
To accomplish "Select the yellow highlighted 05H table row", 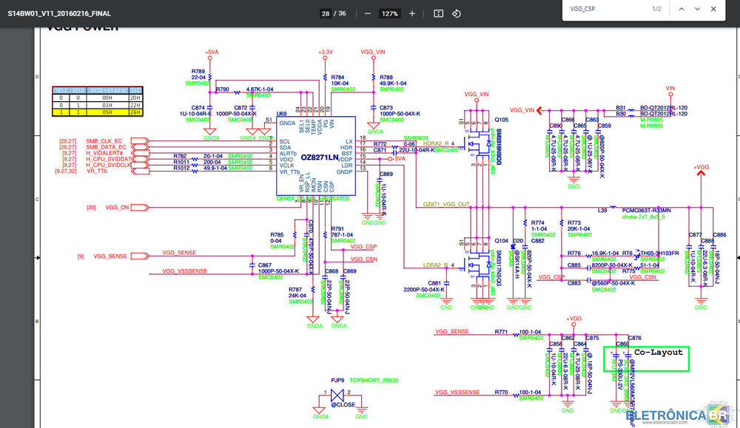I will pyautogui.click(x=96, y=113).
